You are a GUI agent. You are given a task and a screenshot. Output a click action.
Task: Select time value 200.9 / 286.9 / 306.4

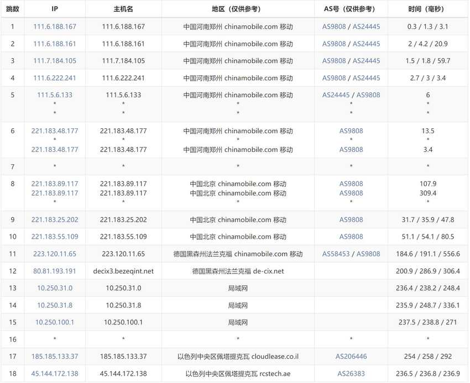point(428,271)
